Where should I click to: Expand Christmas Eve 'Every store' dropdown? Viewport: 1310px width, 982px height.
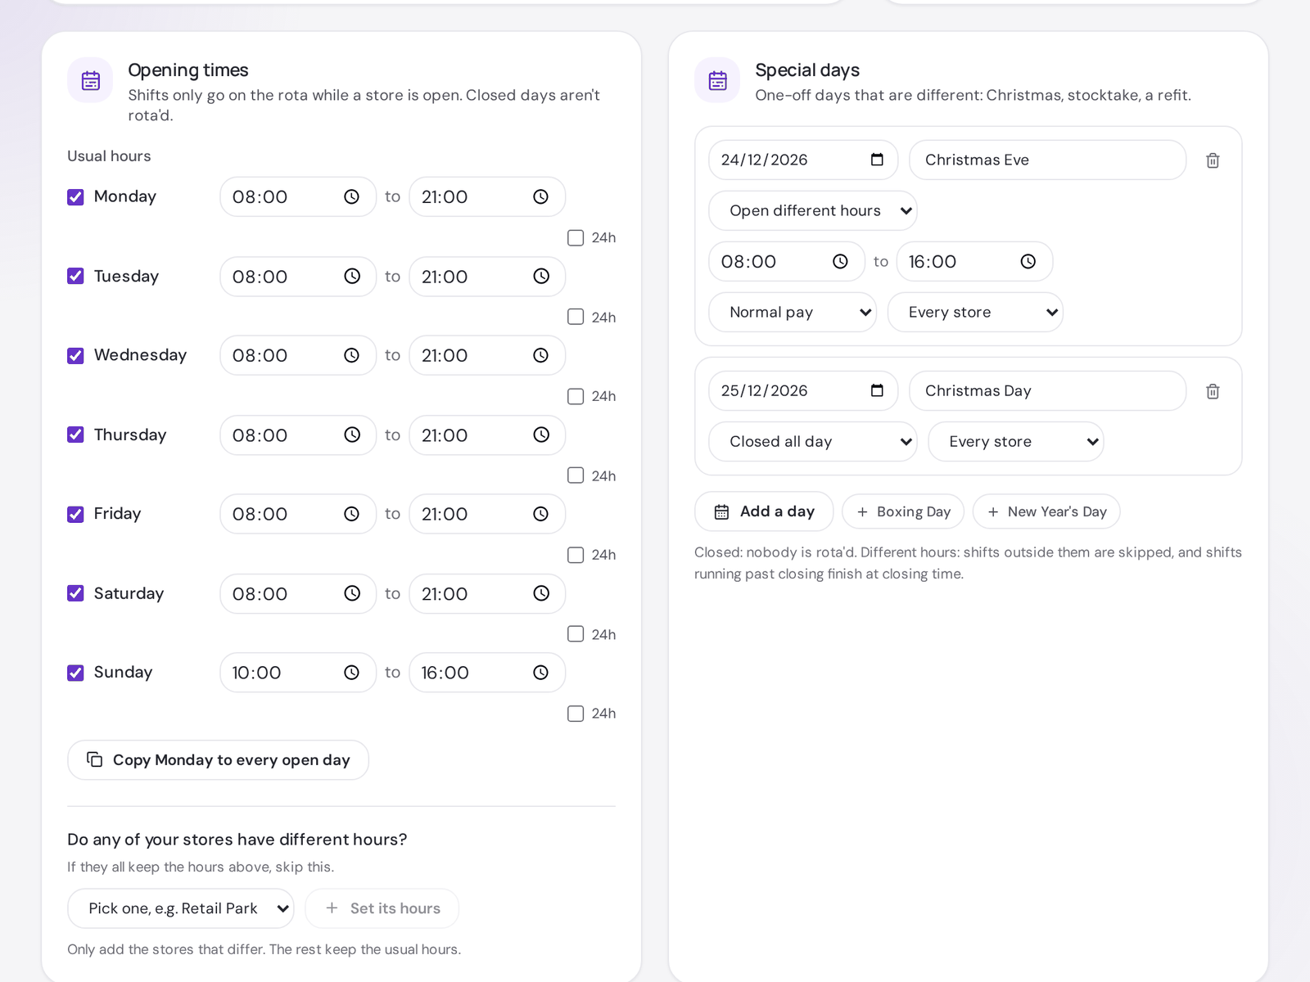[x=975, y=313]
